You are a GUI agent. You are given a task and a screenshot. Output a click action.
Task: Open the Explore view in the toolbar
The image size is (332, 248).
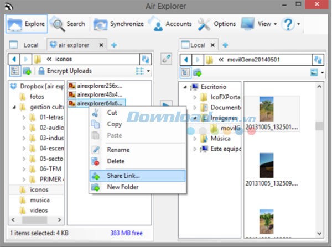(x=27, y=24)
